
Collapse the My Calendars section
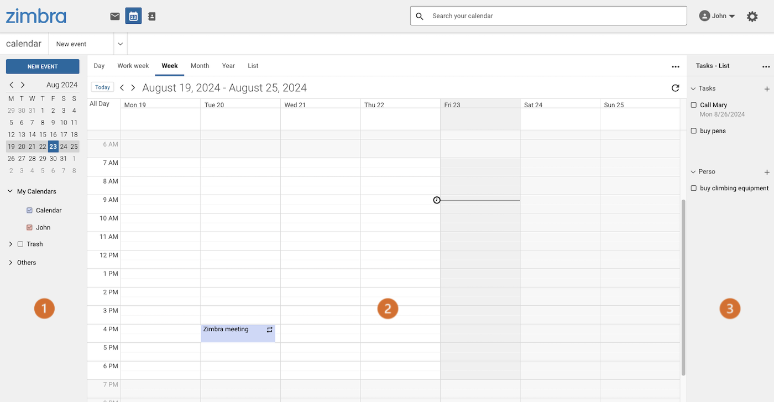point(9,191)
